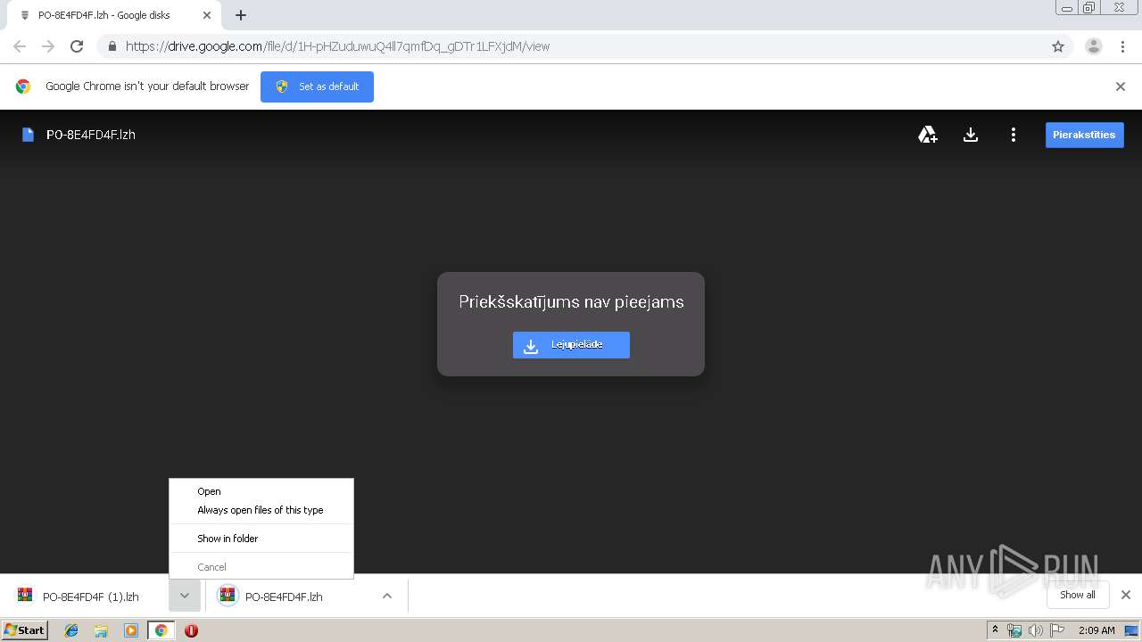Restore down the Chrome window
Image resolution: width=1142 pixels, height=642 pixels.
[x=1090, y=8]
